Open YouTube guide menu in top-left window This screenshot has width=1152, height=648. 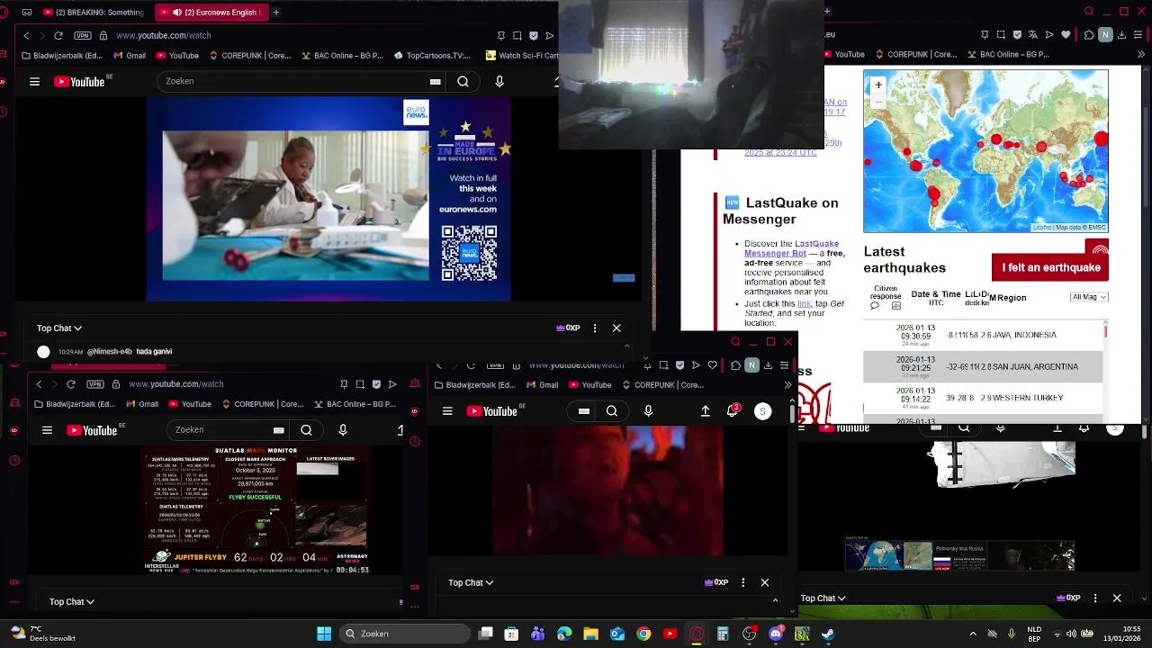[34, 82]
